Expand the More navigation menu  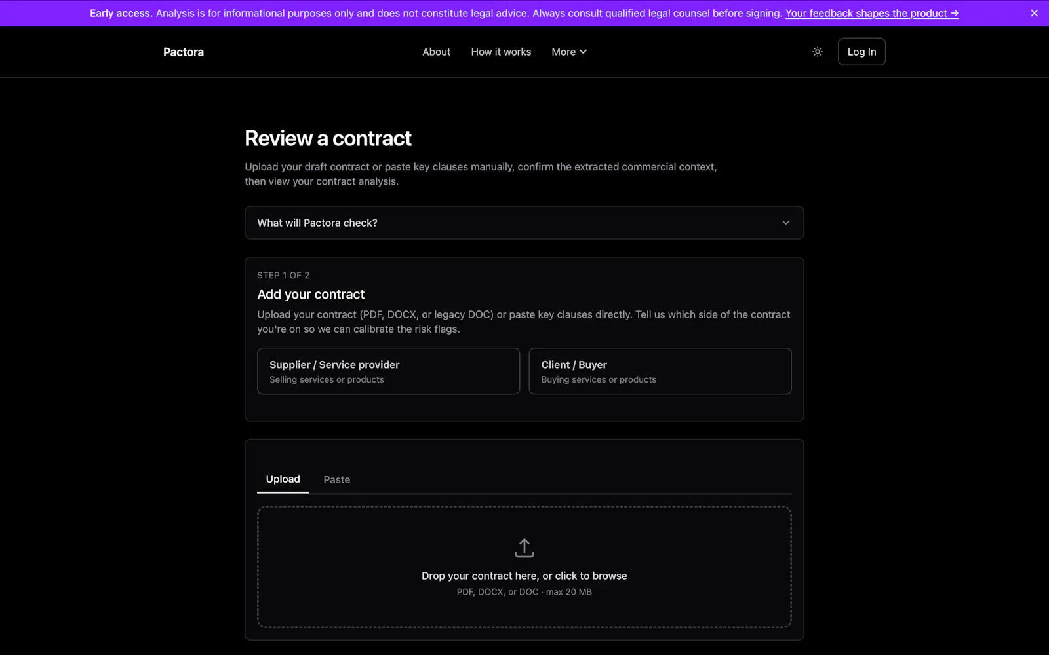coord(569,52)
